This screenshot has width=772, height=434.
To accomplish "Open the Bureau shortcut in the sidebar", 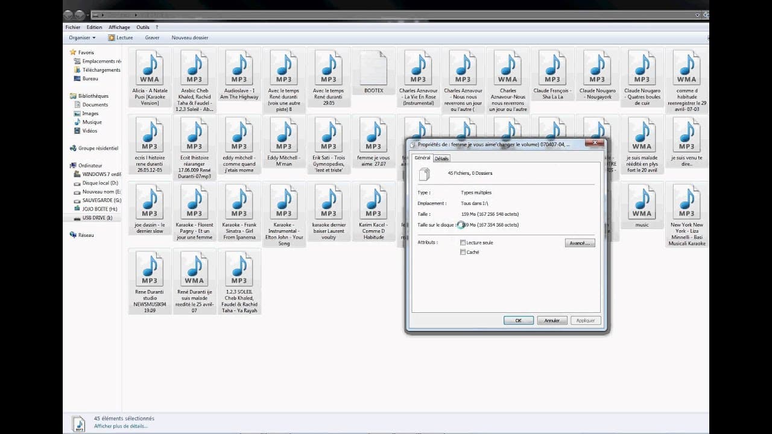I will tap(77, 78).
